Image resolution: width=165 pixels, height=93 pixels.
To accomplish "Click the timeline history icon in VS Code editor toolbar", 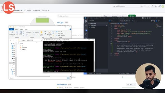I will click(152, 21).
